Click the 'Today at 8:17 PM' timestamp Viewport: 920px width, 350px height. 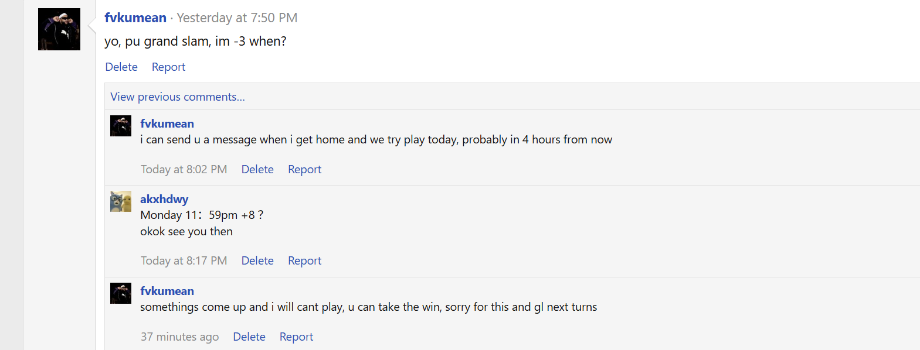[x=184, y=261]
